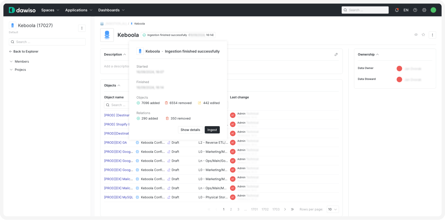Star the Keboola item as favorite
The image size is (445, 220).
click(x=423, y=35)
